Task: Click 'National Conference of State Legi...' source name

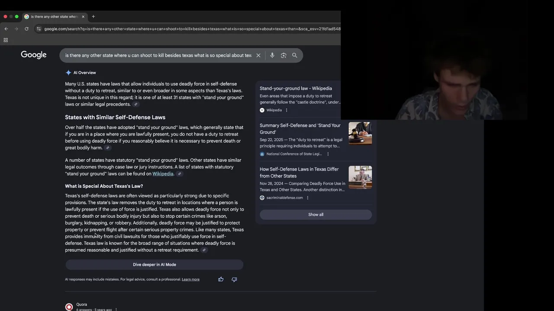Action: coord(294,154)
